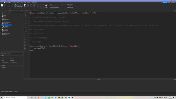Click the Pause playback icon
The height and width of the screenshot is (99, 176).
click(28, 5)
